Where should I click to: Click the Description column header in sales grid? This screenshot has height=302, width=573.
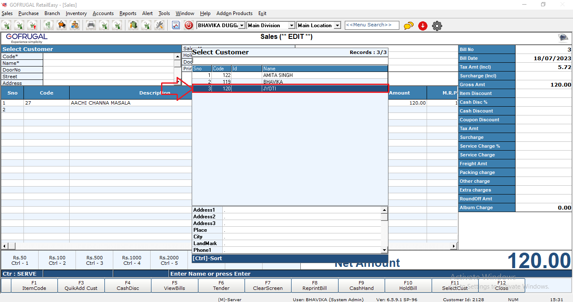coord(130,93)
